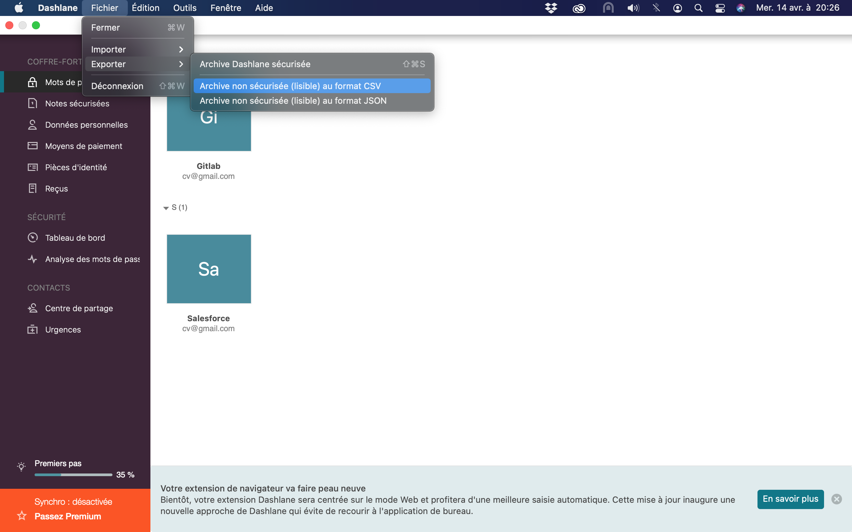Click the En savoir plus button
The height and width of the screenshot is (532, 852).
[790, 499]
